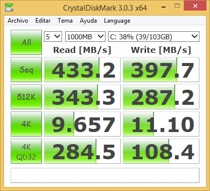Click the 4K QD32 write result 108.4
The image size is (210, 191).
tap(161, 151)
